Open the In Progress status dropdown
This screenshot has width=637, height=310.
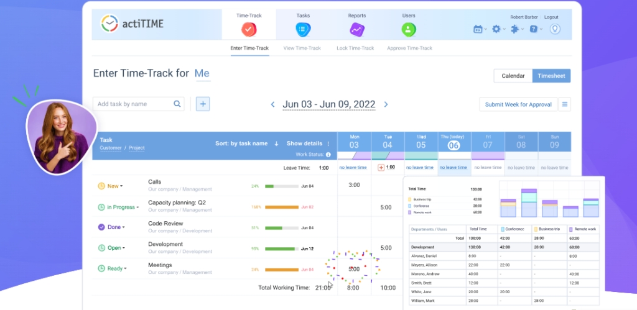click(123, 207)
